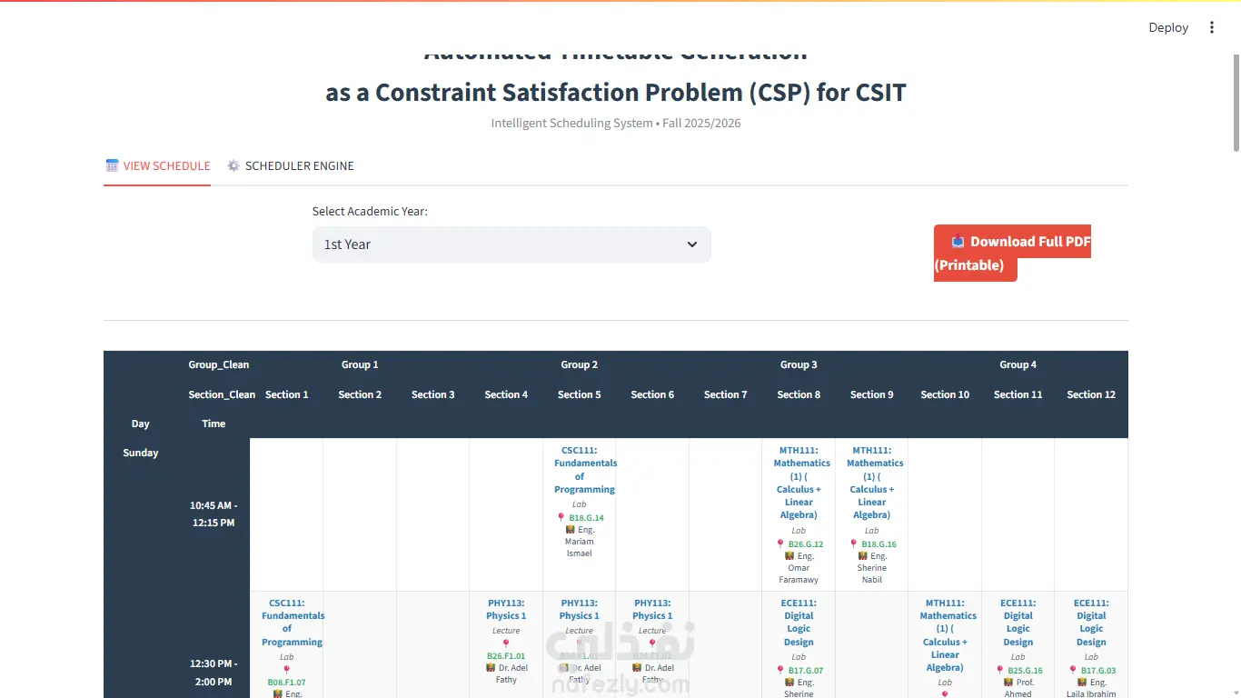This screenshot has height=698, width=1241.
Task: Switch to the SCHEDULER ENGINE tab
Action: (x=291, y=165)
